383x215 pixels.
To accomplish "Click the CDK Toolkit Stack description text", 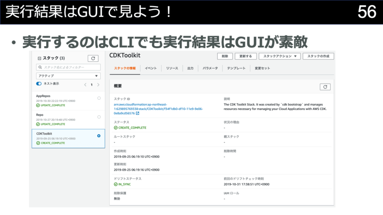I will 275,107.
